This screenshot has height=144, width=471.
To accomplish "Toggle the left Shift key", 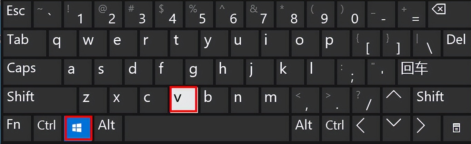I will click(x=40, y=100).
